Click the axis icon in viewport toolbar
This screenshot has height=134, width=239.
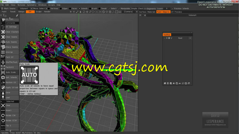click(x=113, y=12)
